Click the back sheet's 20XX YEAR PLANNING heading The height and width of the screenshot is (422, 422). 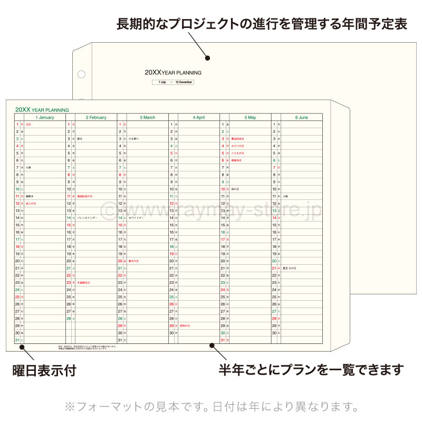pos(172,73)
